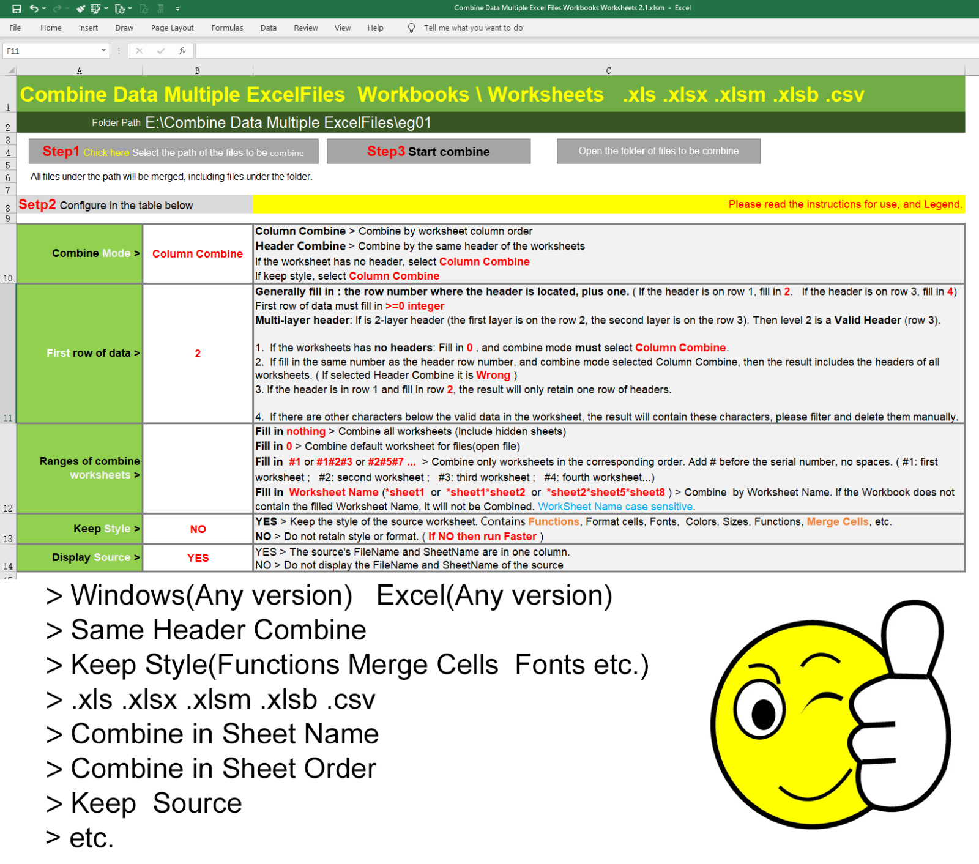Click the Save icon in quick access toolbar

click(17, 9)
